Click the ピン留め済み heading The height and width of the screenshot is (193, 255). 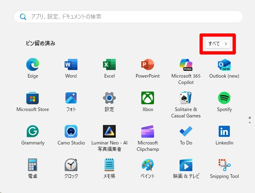click(40, 43)
